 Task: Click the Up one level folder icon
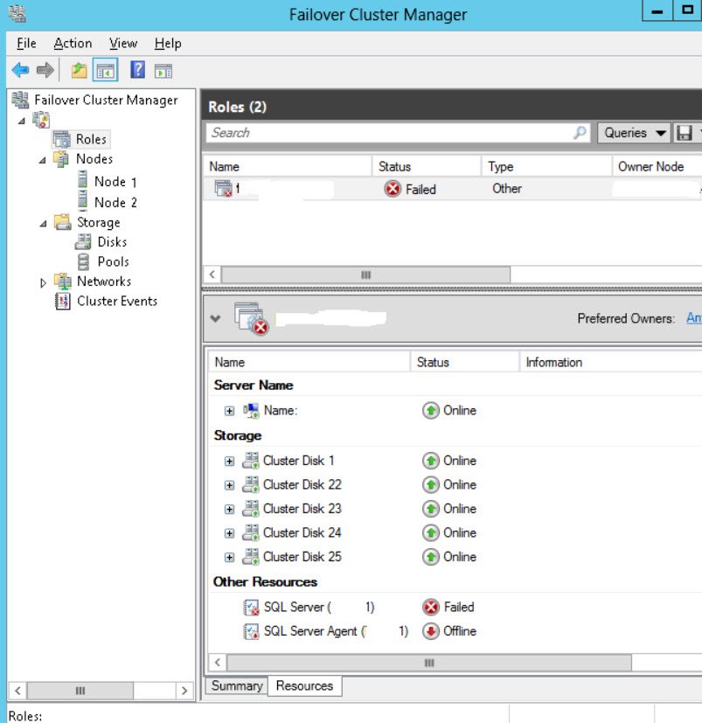point(79,71)
